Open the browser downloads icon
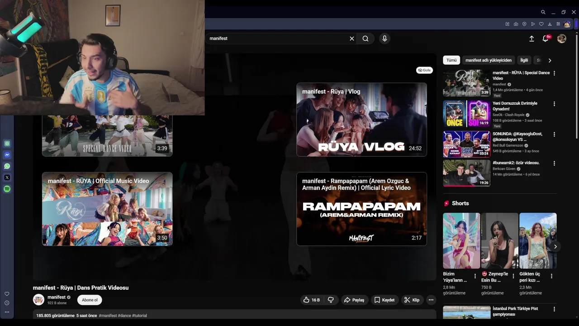 pyautogui.click(x=550, y=24)
